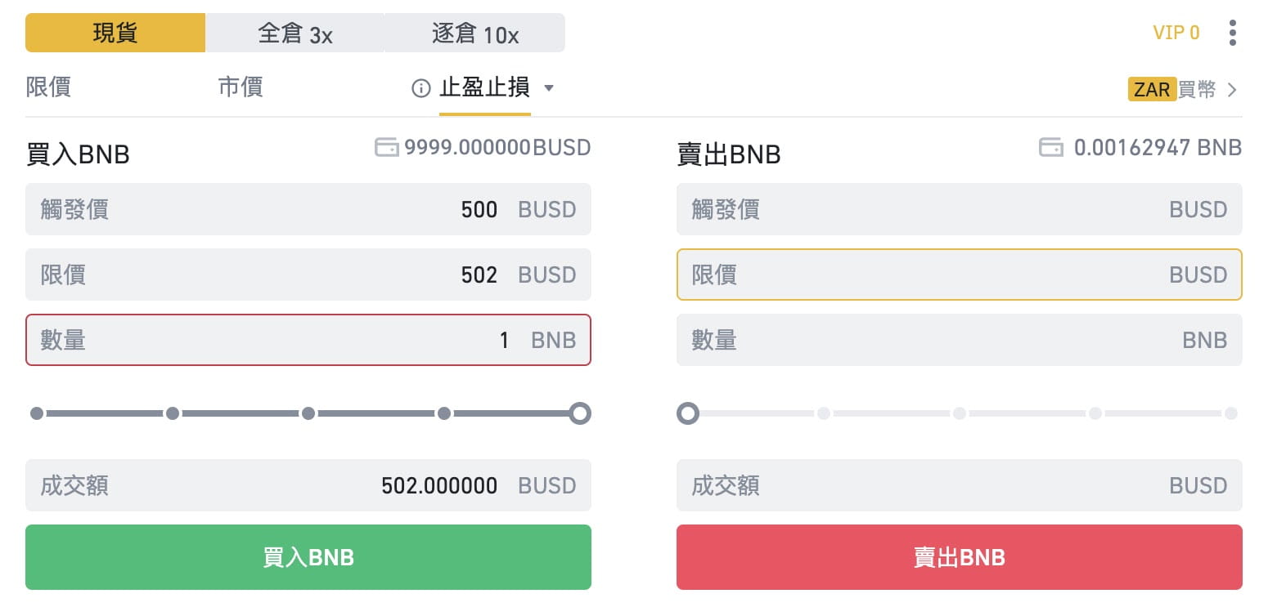Switch to the 現貨 spot tab
The image size is (1268, 616).
(x=115, y=33)
